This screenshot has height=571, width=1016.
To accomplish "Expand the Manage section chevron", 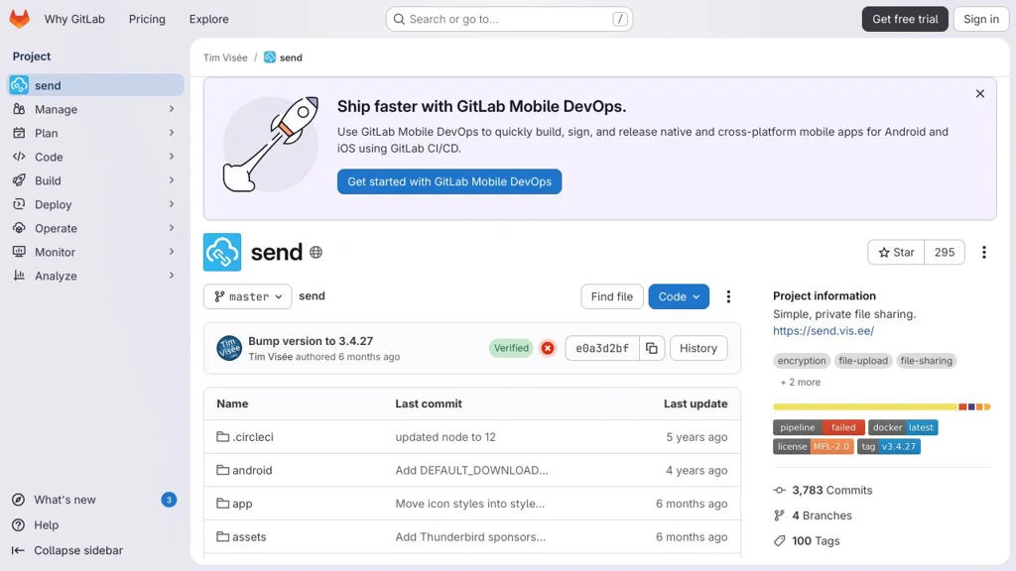I will click(171, 109).
